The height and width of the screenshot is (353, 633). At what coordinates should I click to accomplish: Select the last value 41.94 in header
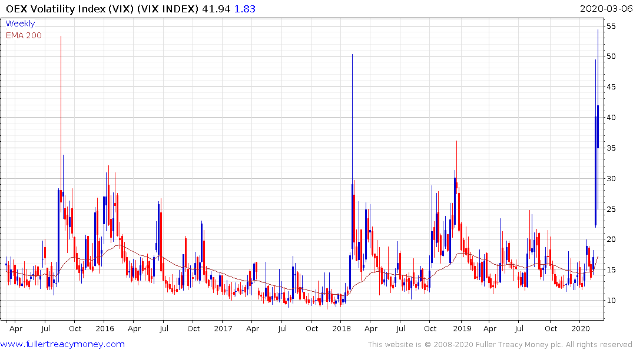coord(216,9)
